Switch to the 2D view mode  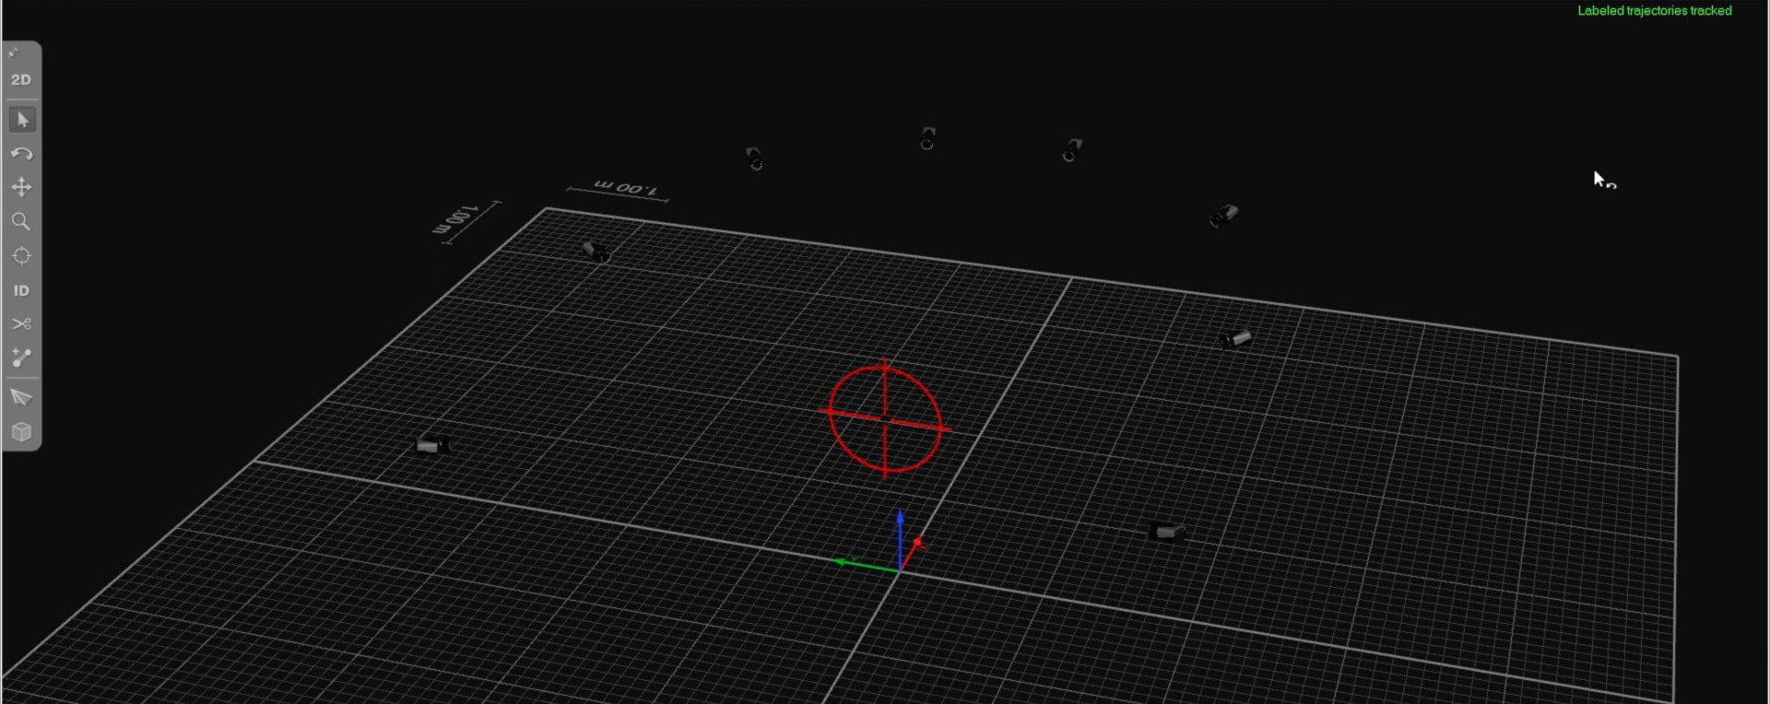point(21,80)
